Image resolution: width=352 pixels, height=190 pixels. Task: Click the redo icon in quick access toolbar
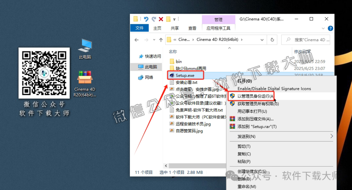pos(154,19)
